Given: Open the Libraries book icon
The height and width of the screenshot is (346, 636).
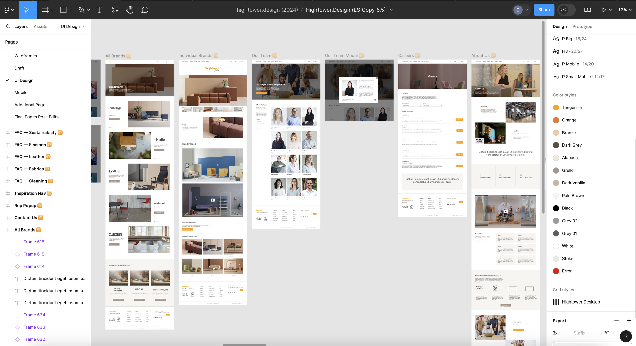Looking at the screenshot, I should [587, 10].
